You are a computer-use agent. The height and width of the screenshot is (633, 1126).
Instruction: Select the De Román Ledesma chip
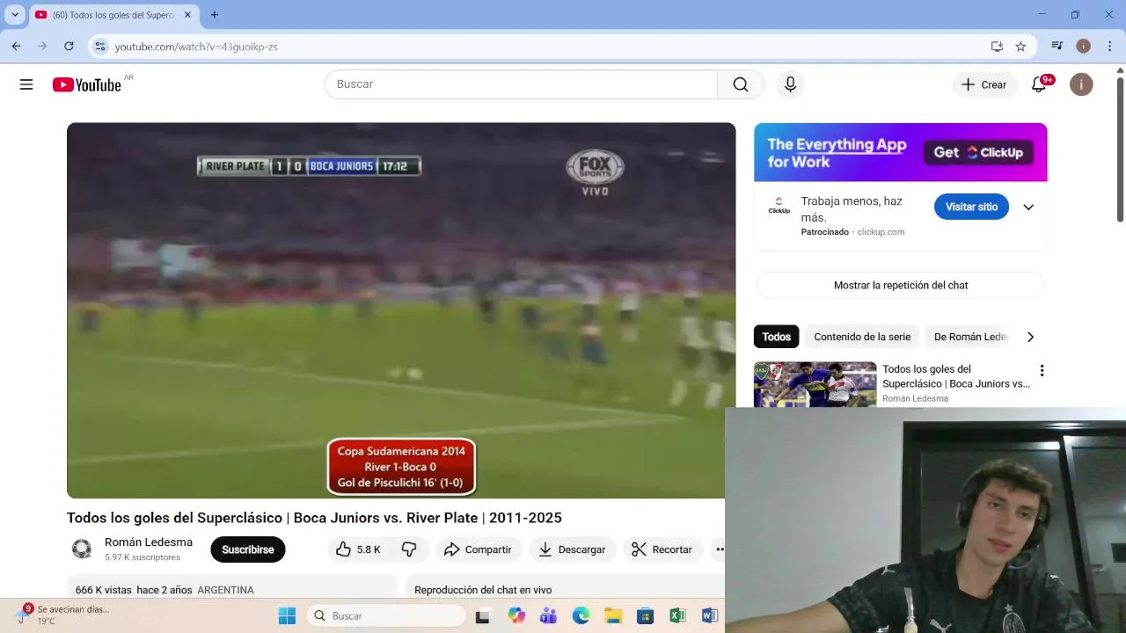point(969,337)
